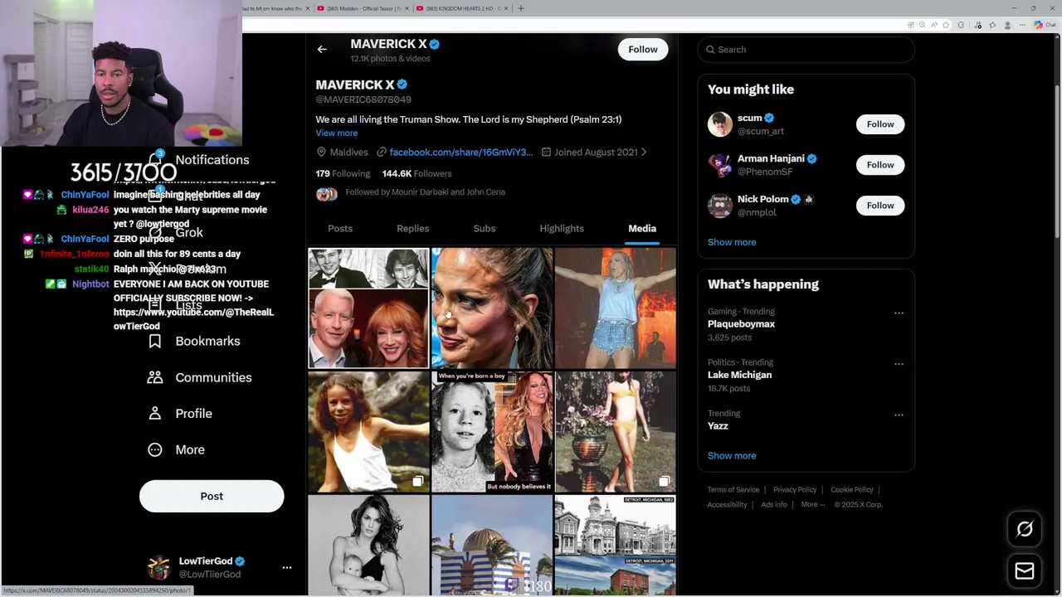Click the white Post button
Image resolution: width=1062 pixels, height=597 pixels.
[x=212, y=496]
